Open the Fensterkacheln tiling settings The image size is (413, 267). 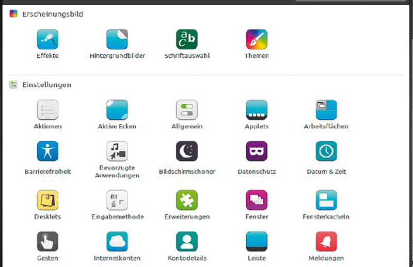point(326,200)
